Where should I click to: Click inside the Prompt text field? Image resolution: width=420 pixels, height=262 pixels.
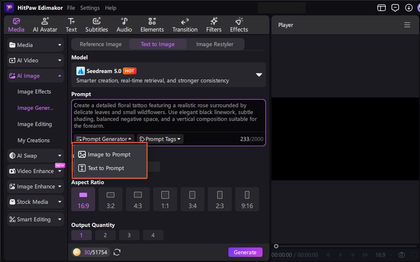[169, 116]
